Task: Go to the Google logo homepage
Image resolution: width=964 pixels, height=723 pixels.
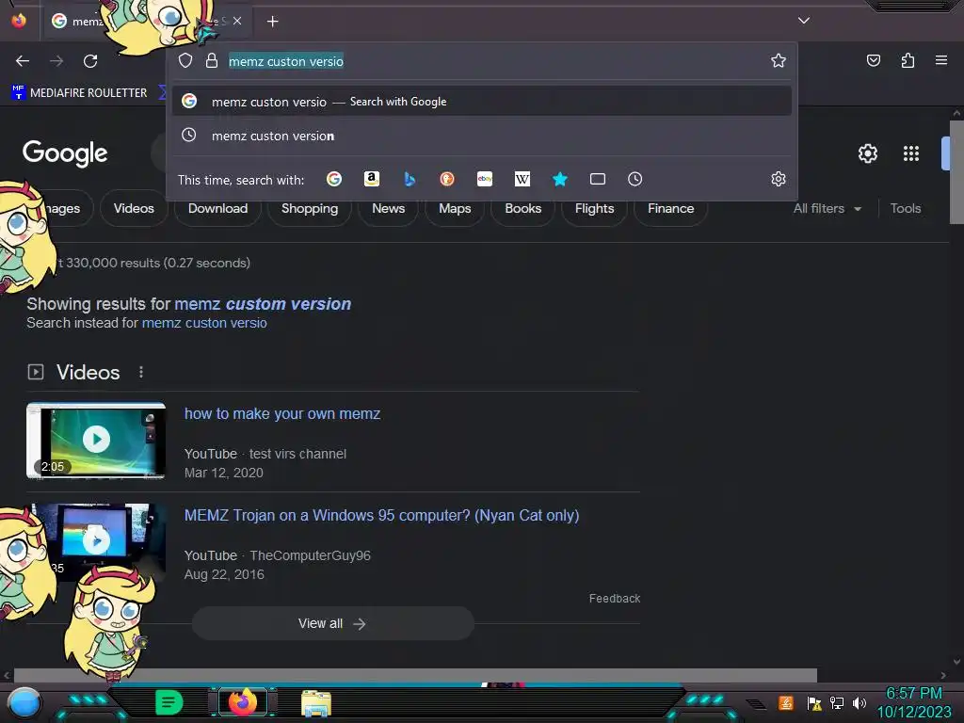Action: tap(65, 153)
